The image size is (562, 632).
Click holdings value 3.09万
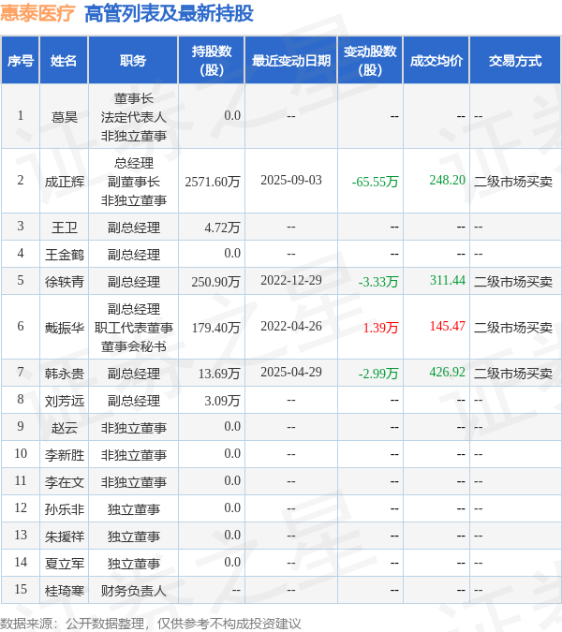coord(222,401)
